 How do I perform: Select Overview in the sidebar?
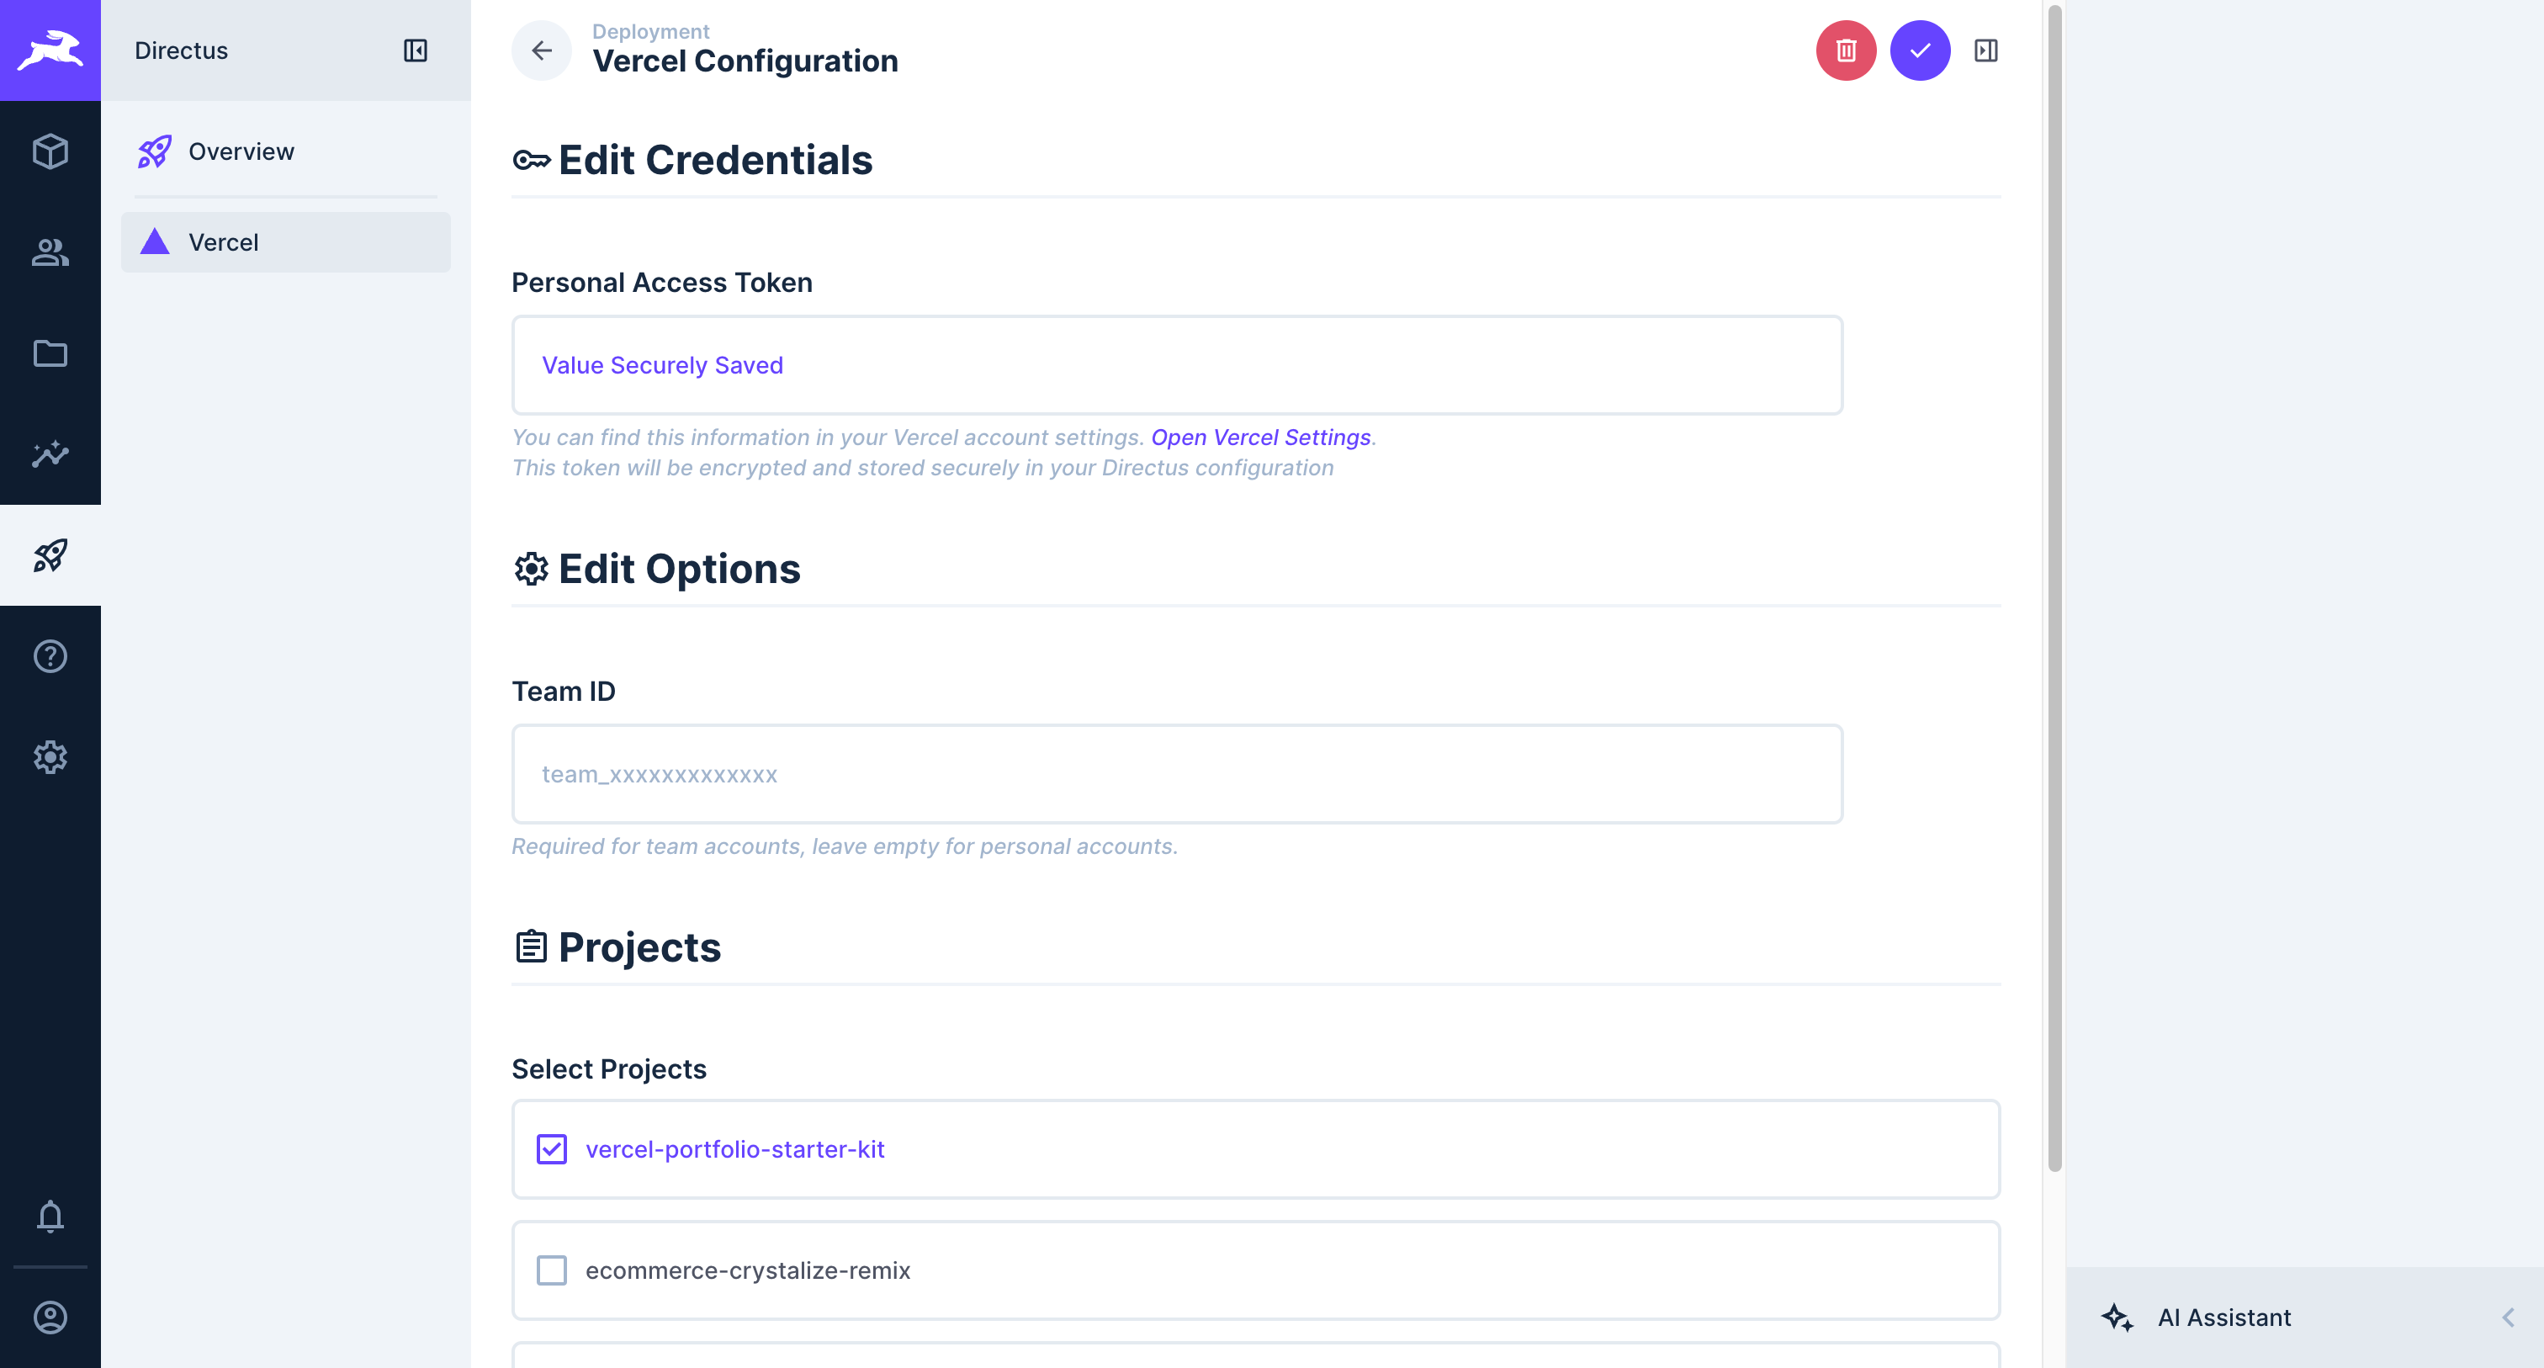tap(241, 151)
